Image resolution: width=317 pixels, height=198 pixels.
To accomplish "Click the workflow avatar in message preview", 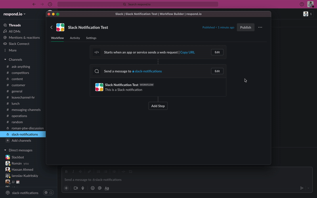I will (99, 87).
